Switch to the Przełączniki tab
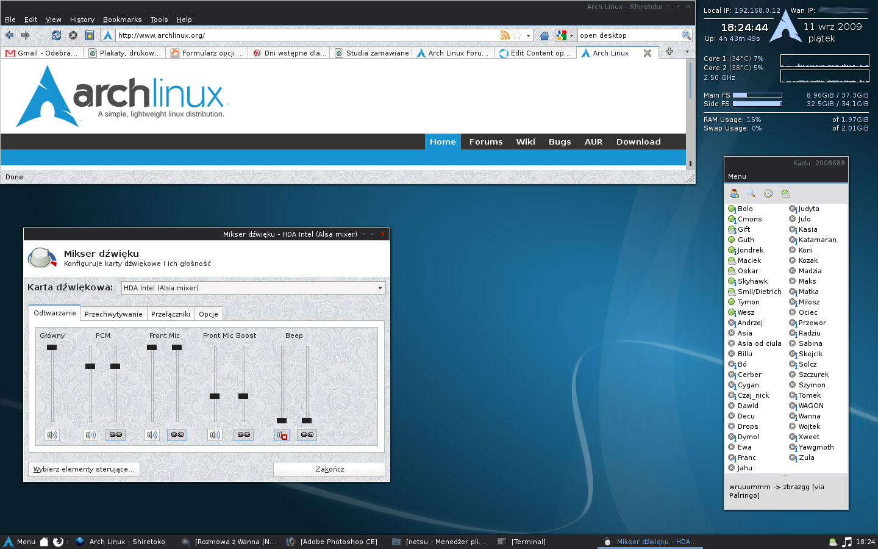This screenshot has height=549, width=878. 171,314
